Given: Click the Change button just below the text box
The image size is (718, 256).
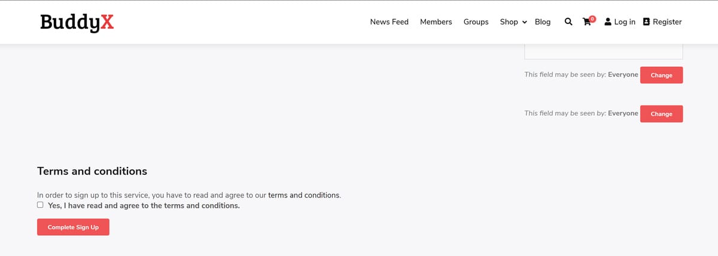Looking at the screenshot, I should pos(661,75).
